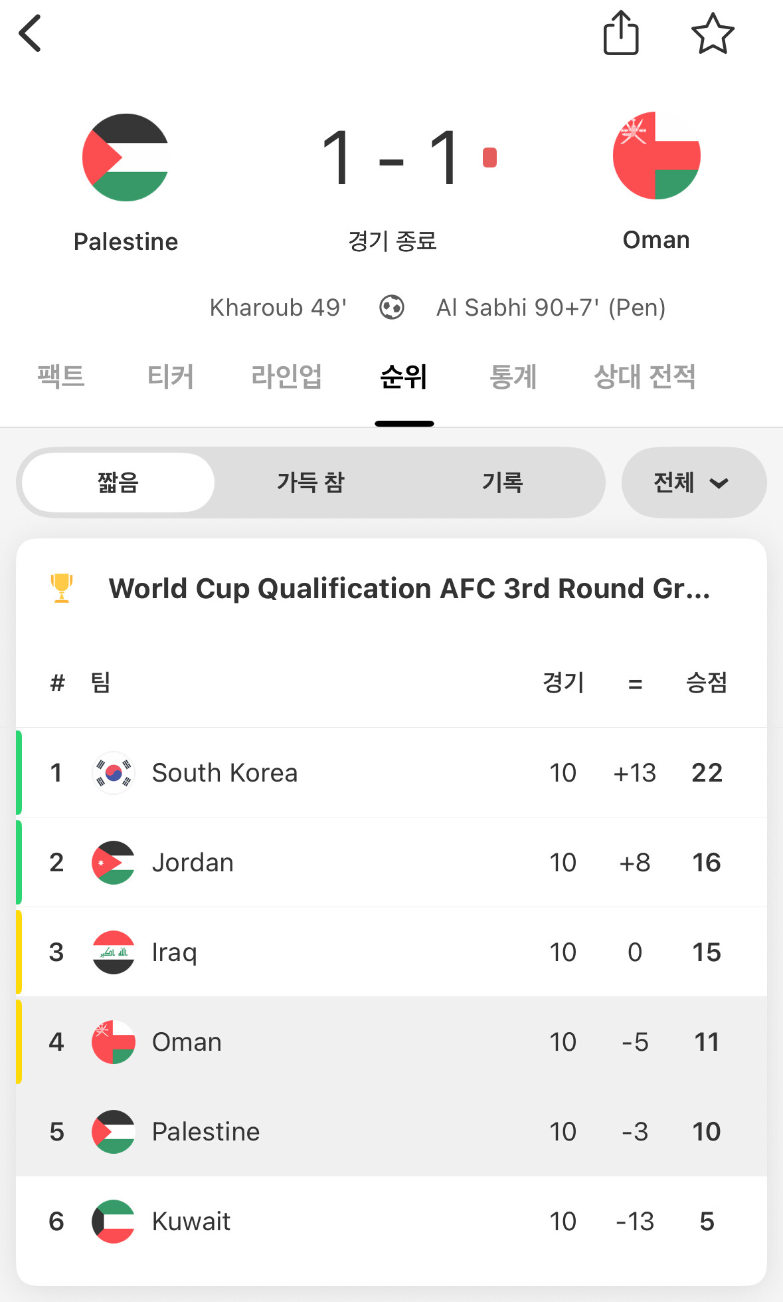Tap the back arrow icon

click(x=31, y=33)
